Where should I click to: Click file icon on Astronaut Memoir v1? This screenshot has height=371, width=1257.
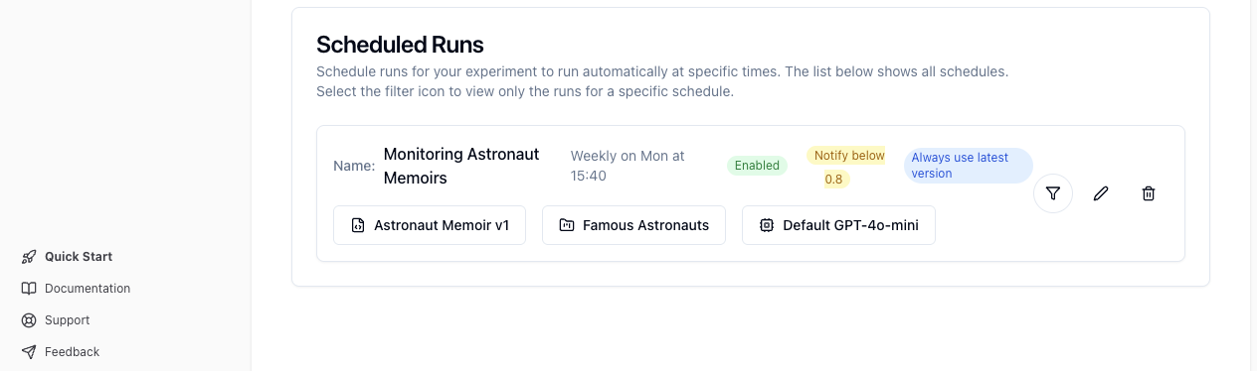(x=358, y=225)
